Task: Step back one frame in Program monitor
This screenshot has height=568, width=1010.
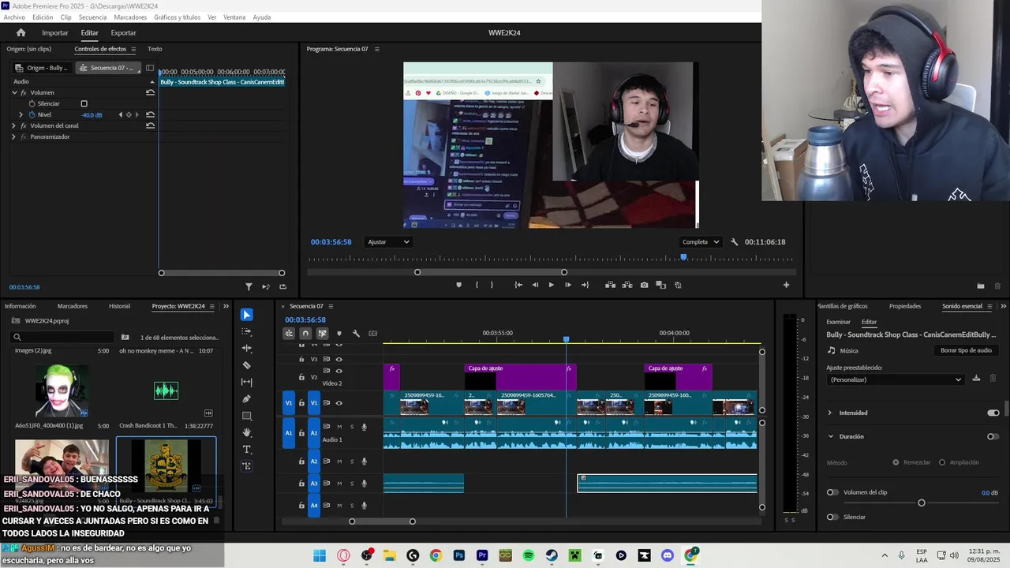Action: [x=535, y=285]
